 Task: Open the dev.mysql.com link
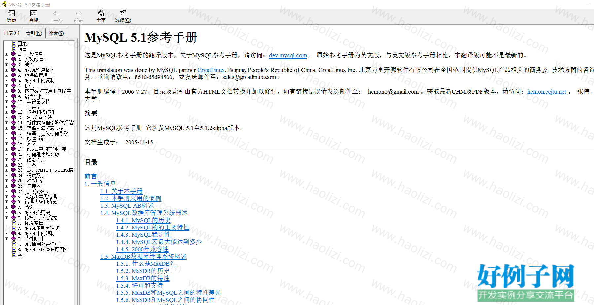click(288, 55)
